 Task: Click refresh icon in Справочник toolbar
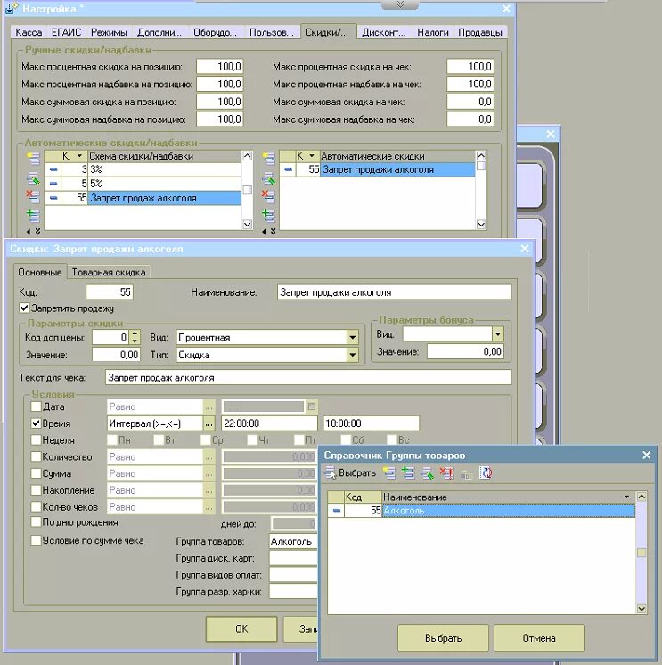click(486, 472)
